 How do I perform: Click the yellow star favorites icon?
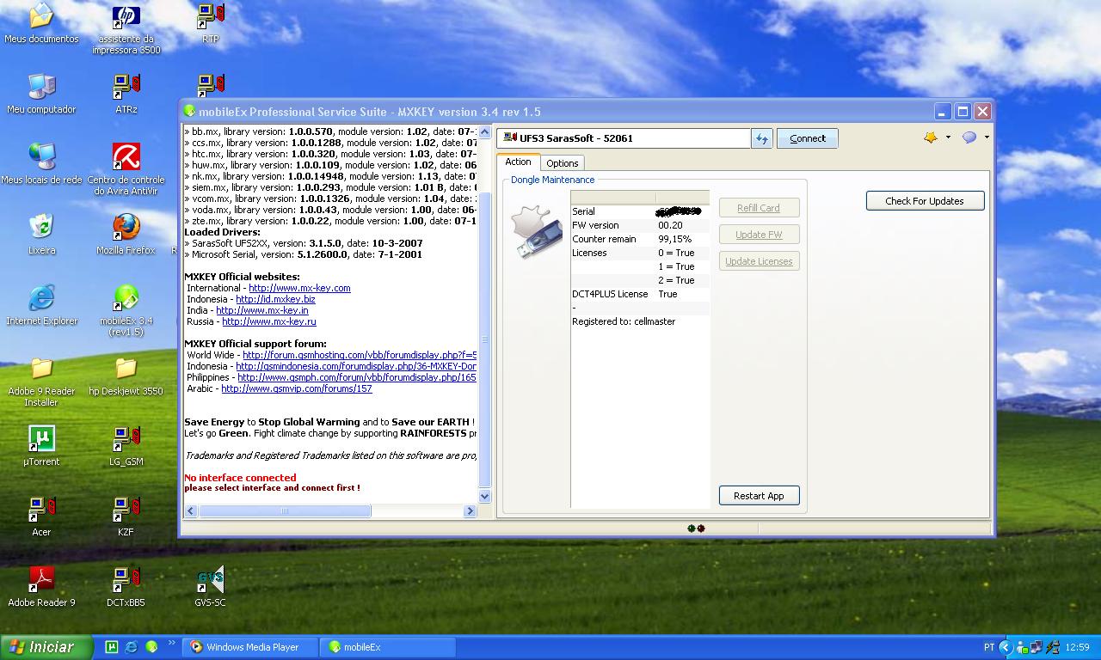931,137
